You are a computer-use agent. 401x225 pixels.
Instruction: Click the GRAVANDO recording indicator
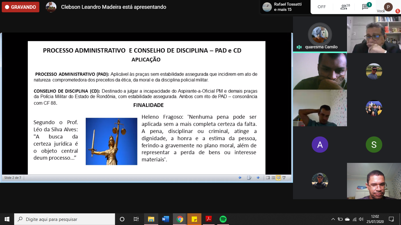pos(21,7)
